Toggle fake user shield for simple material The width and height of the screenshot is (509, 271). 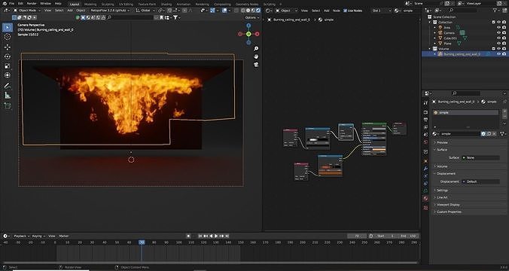pyautogui.click(x=483, y=134)
